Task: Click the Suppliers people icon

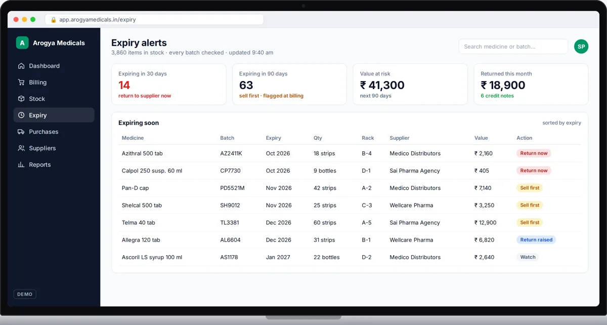Action: (x=21, y=148)
